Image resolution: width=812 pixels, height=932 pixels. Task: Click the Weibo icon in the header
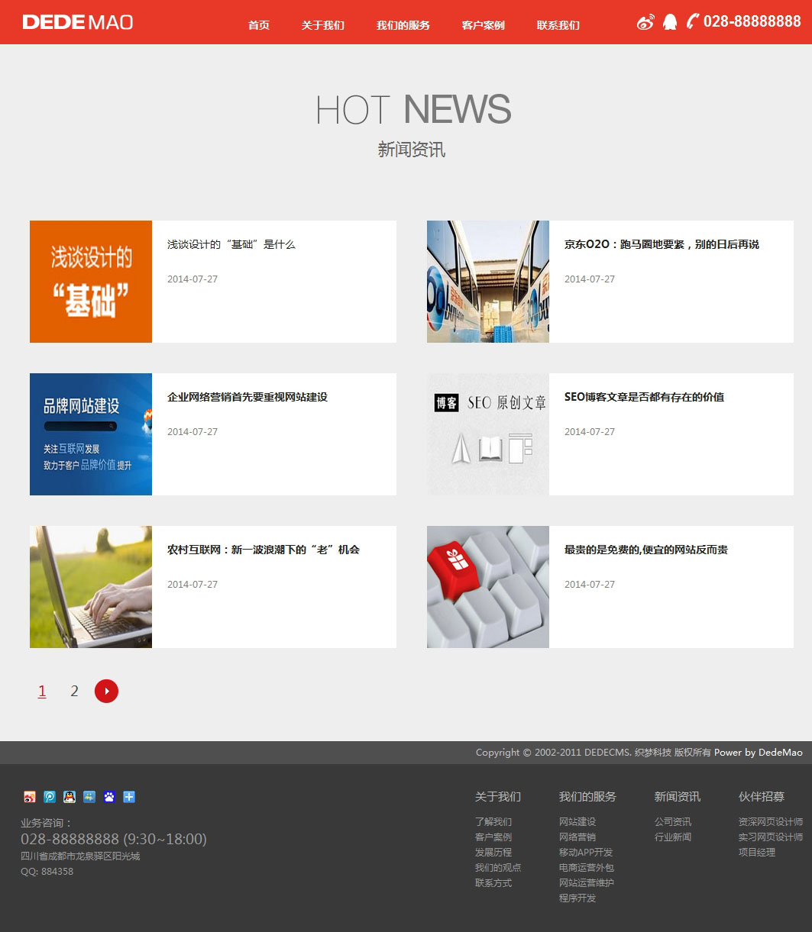(645, 22)
